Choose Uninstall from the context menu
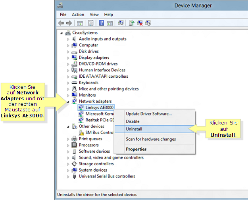248x201 pixels. tap(155, 129)
